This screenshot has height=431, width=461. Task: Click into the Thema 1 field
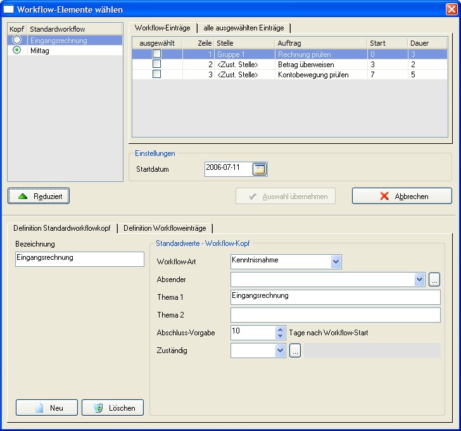tap(336, 297)
